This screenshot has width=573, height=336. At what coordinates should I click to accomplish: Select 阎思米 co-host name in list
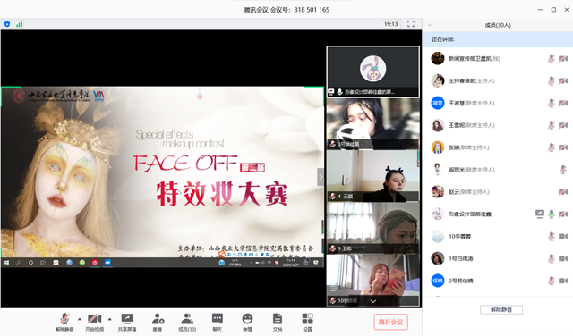coord(472,170)
